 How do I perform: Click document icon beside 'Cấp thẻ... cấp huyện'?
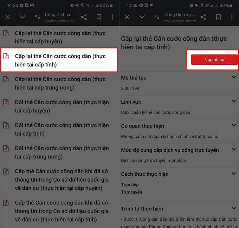pyautogui.click(x=6, y=171)
